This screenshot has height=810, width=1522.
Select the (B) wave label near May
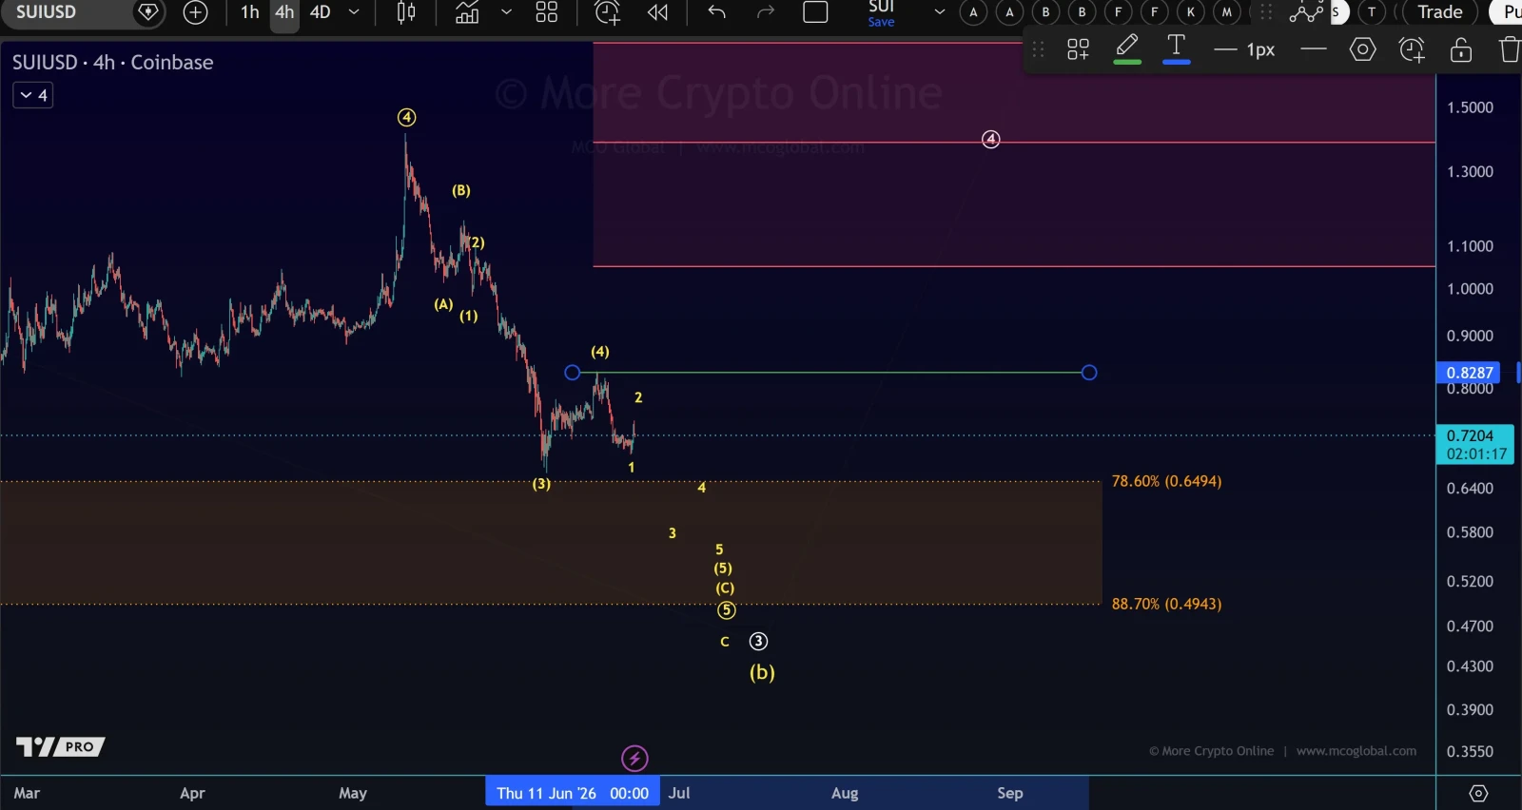pyautogui.click(x=461, y=190)
